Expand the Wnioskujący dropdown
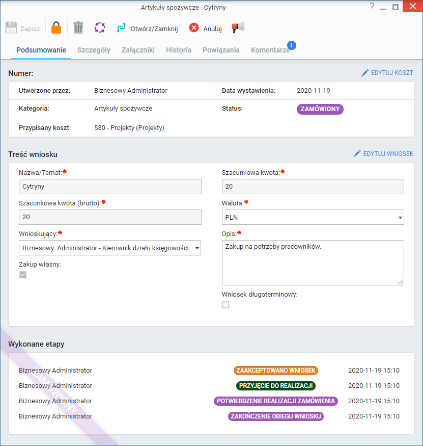 pyautogui.click(x=110, y=248)
